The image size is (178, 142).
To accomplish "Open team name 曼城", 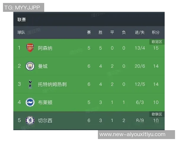I will [43, 66].
